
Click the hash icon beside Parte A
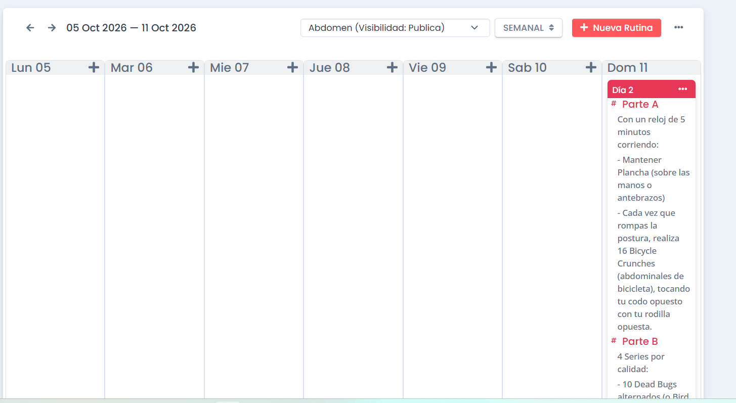click(x=614, y=104)
